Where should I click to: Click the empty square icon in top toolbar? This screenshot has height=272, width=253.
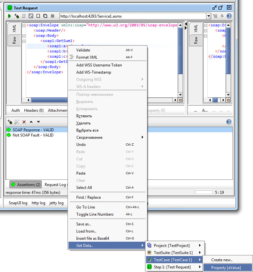(x=38, y=16)
